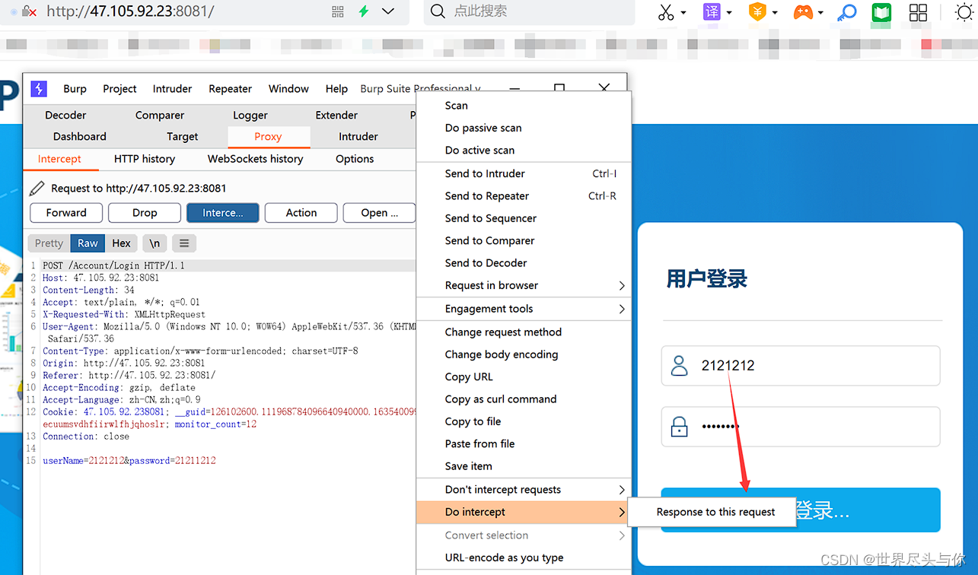Open the HTTP history sub-tab
Viewport: 978px width, 575px height.
145,159
